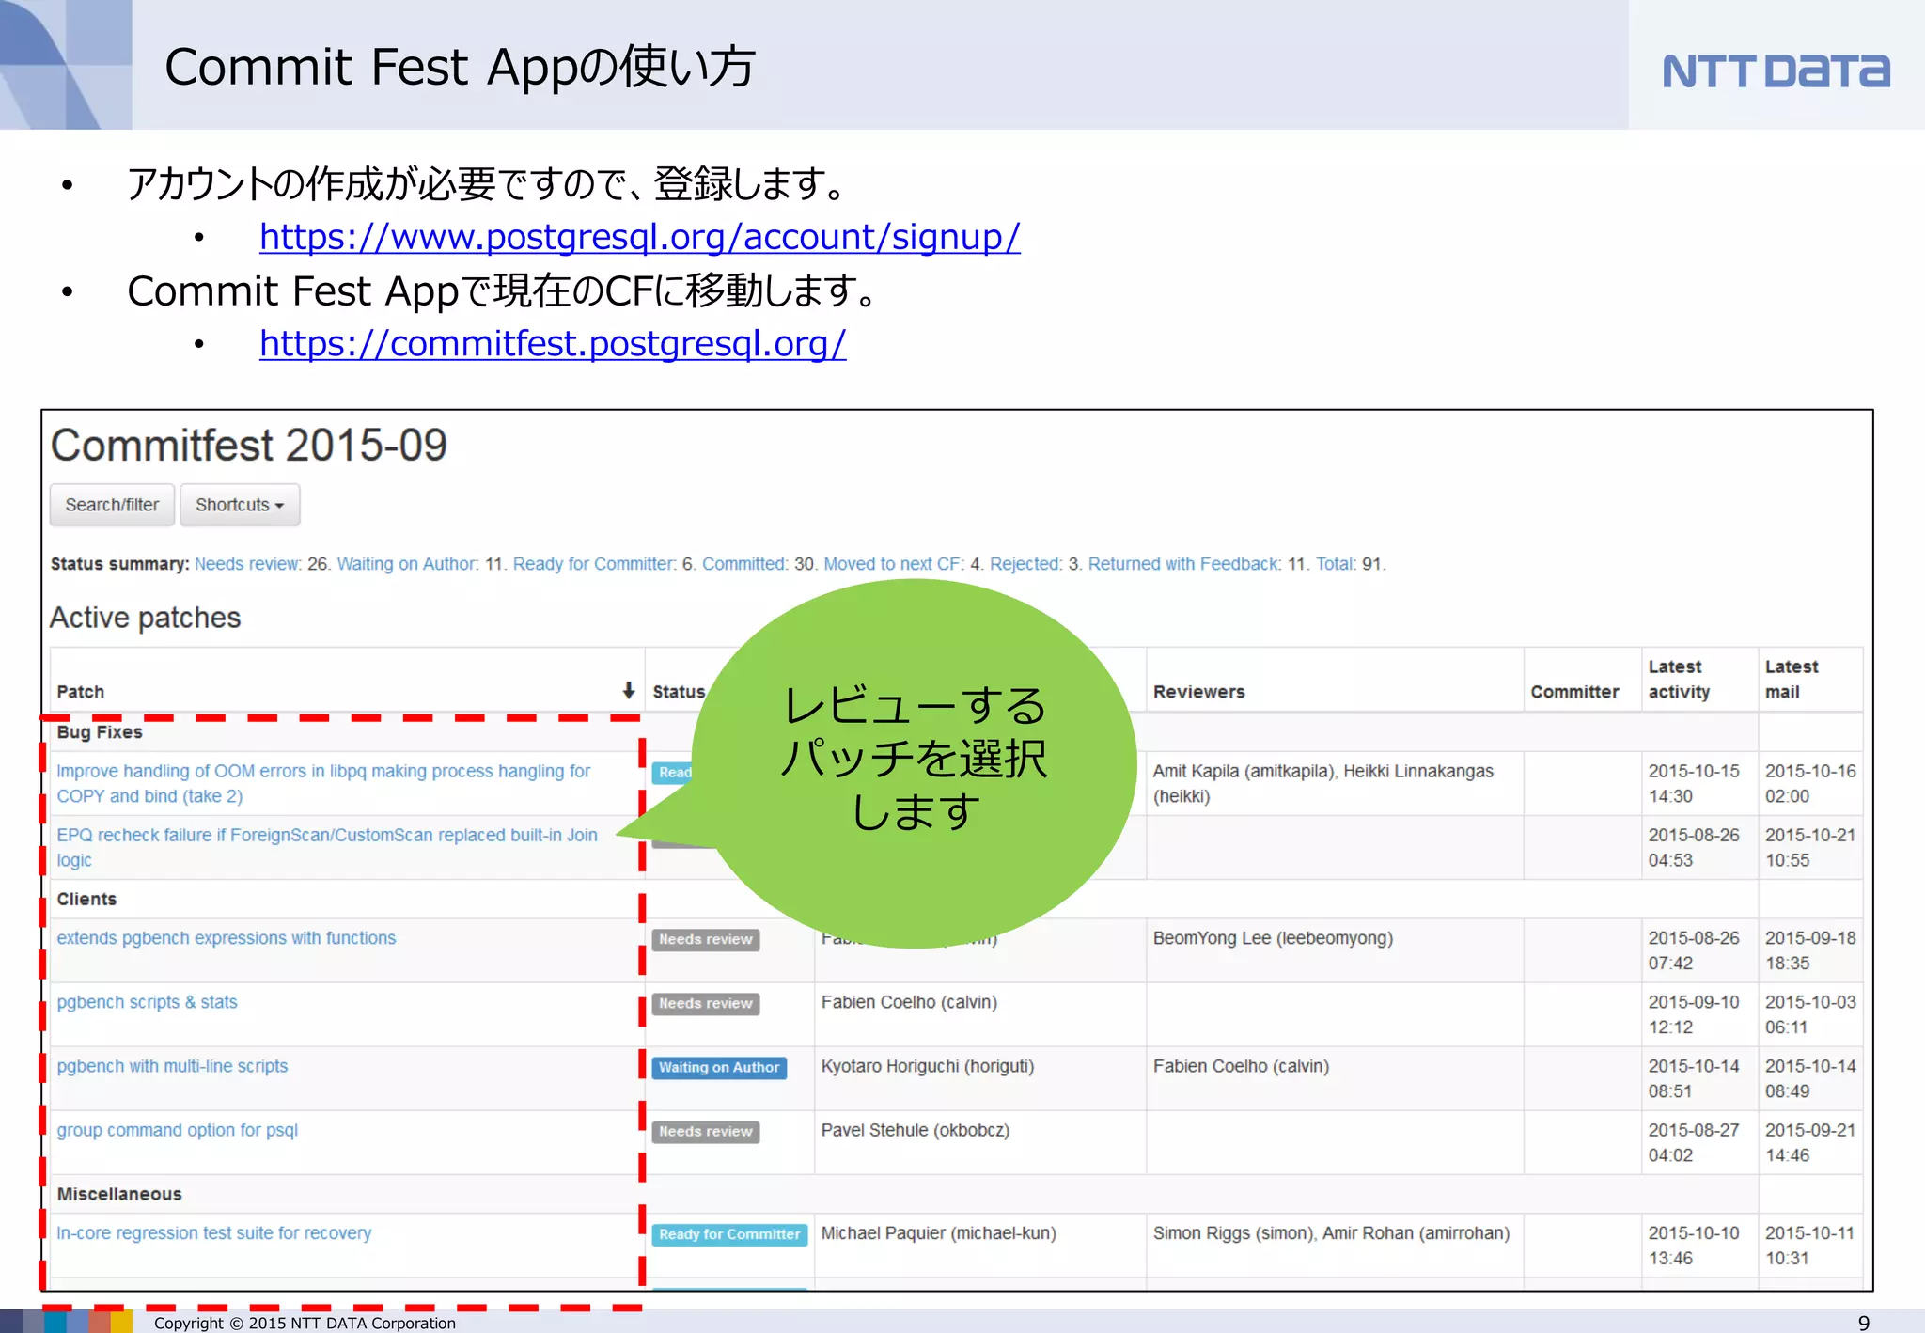Open extends pgbench expressions with functions patch
The image size is (1925, 1333).
[227, 938]
